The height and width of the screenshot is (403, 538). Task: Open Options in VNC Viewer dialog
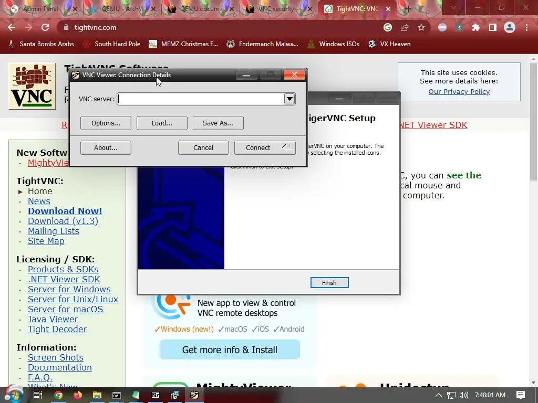coord(106,123)
